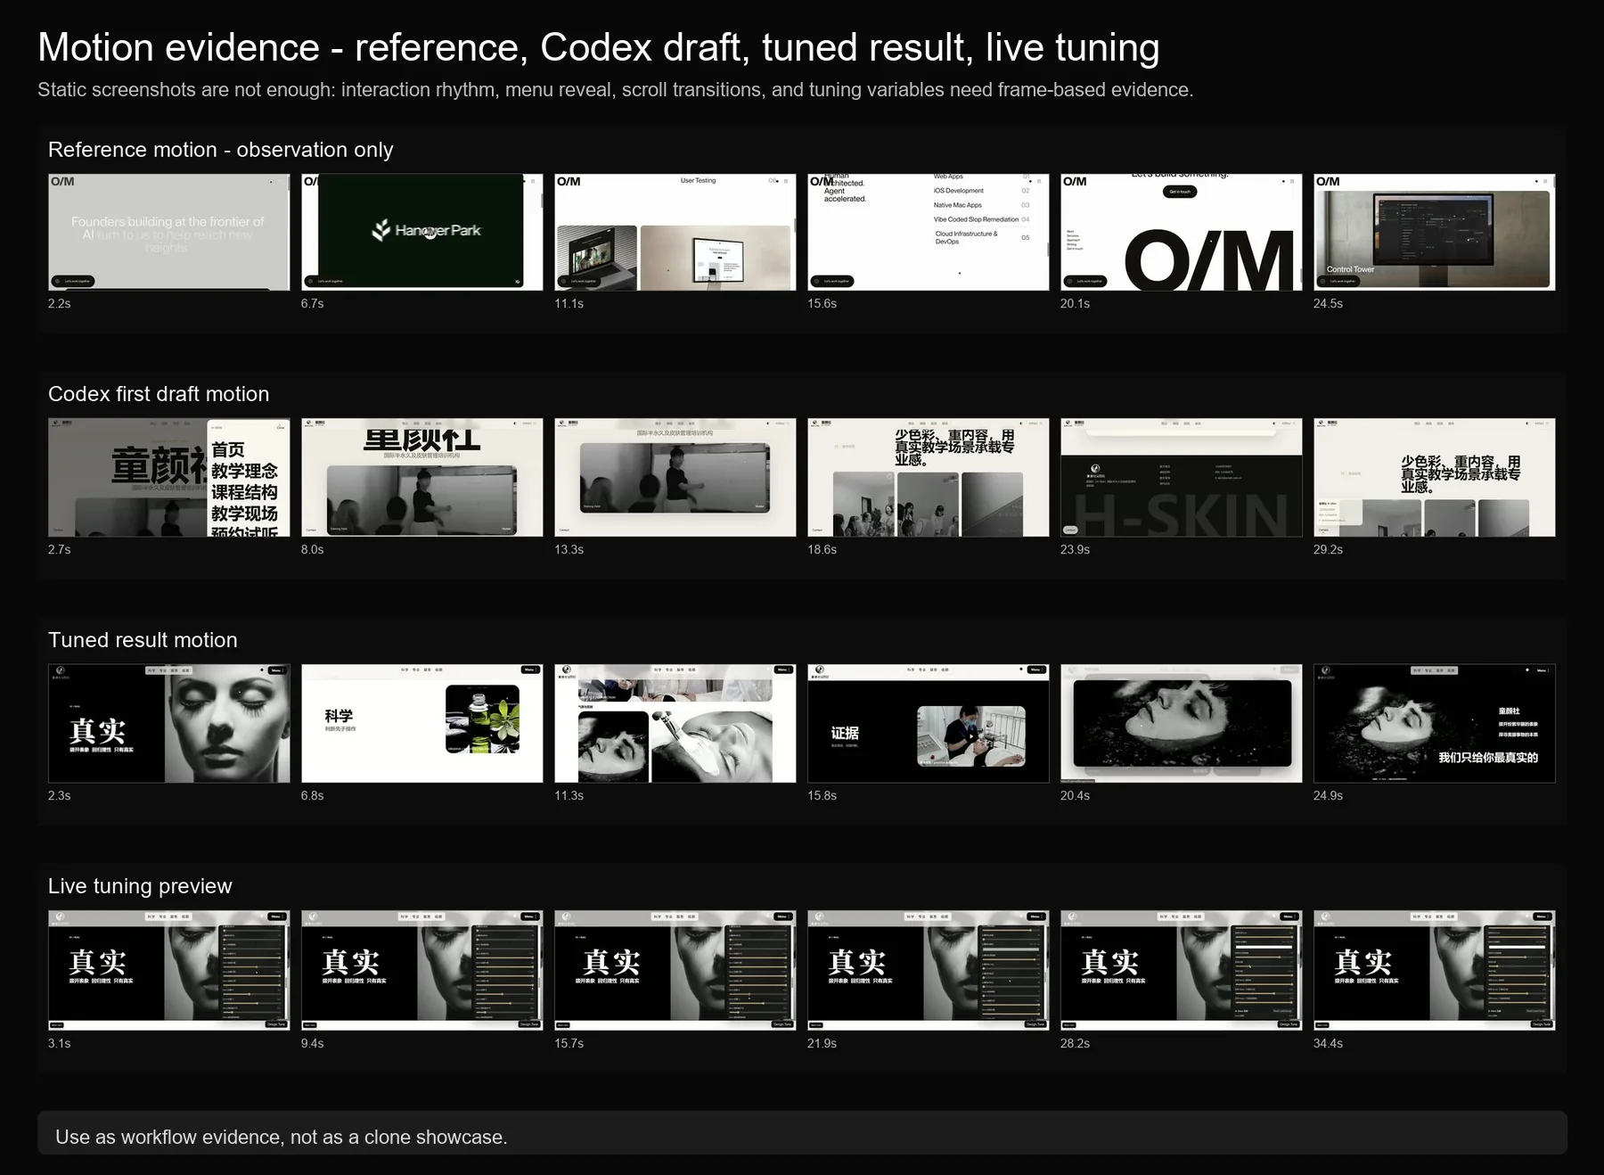Click the 15.7s timestamp label
The height and width of the screenshot is (1175, 1604).
[569, 1044]
